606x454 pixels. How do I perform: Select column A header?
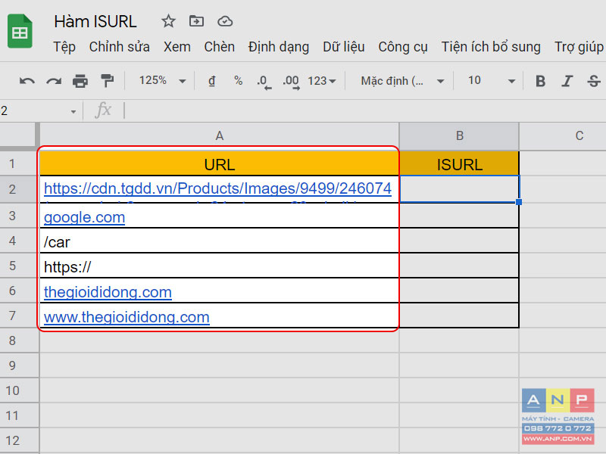point(219,136)
